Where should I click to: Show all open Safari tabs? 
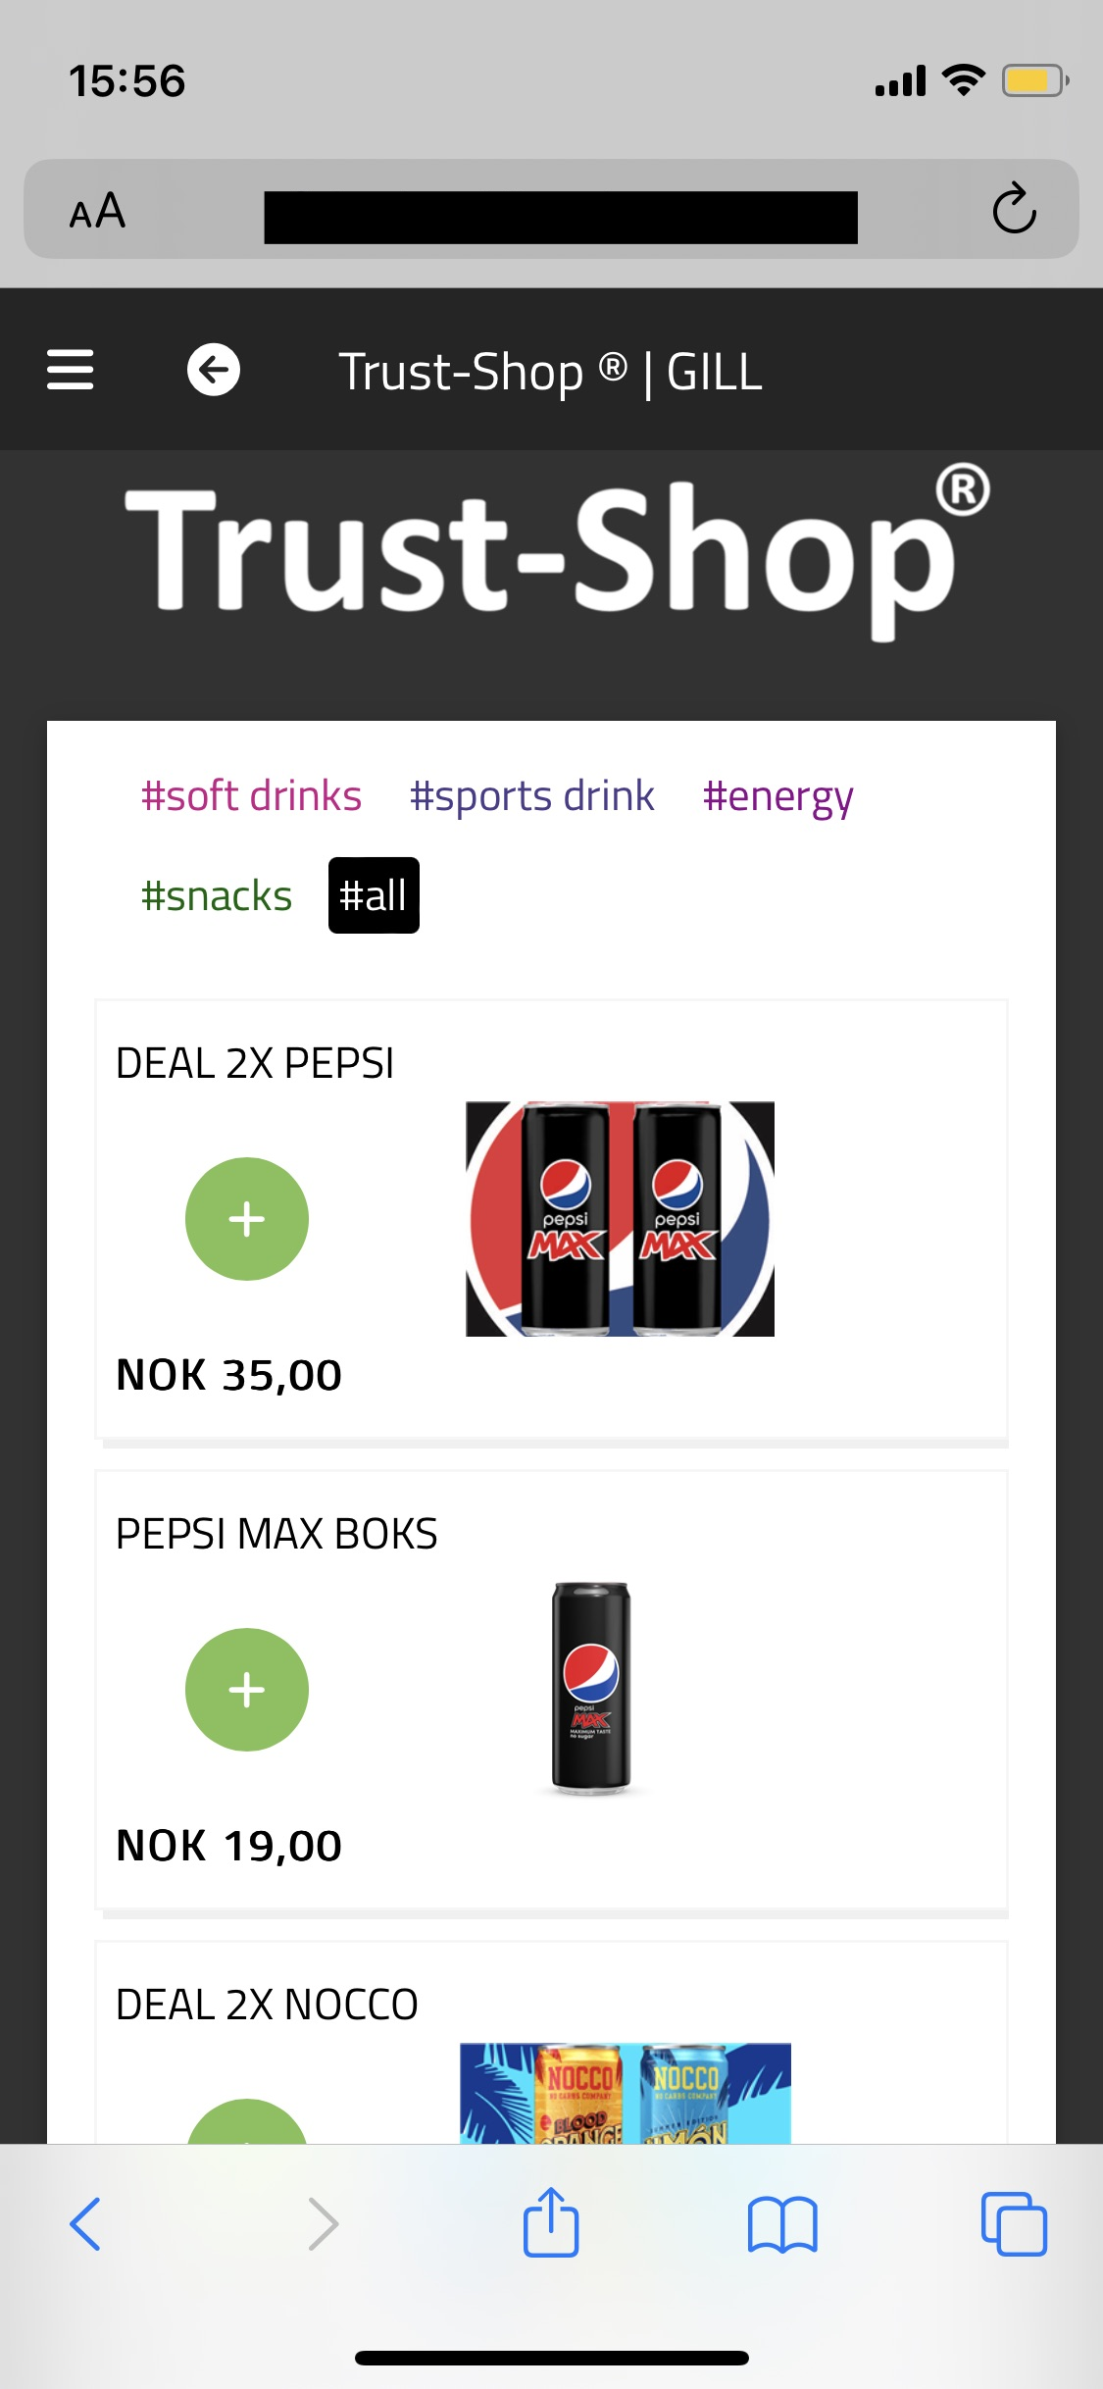click(1014, 2223)
